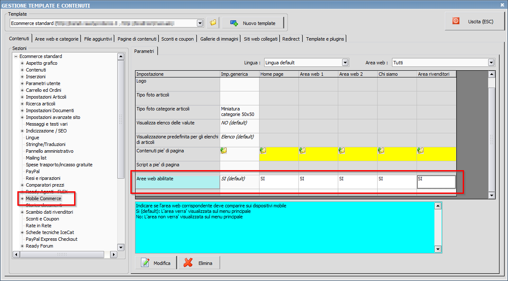Open footer content folder in Chi siamo column
The height and width of the screenshot is (281, 508).
[x=381, y=150]
